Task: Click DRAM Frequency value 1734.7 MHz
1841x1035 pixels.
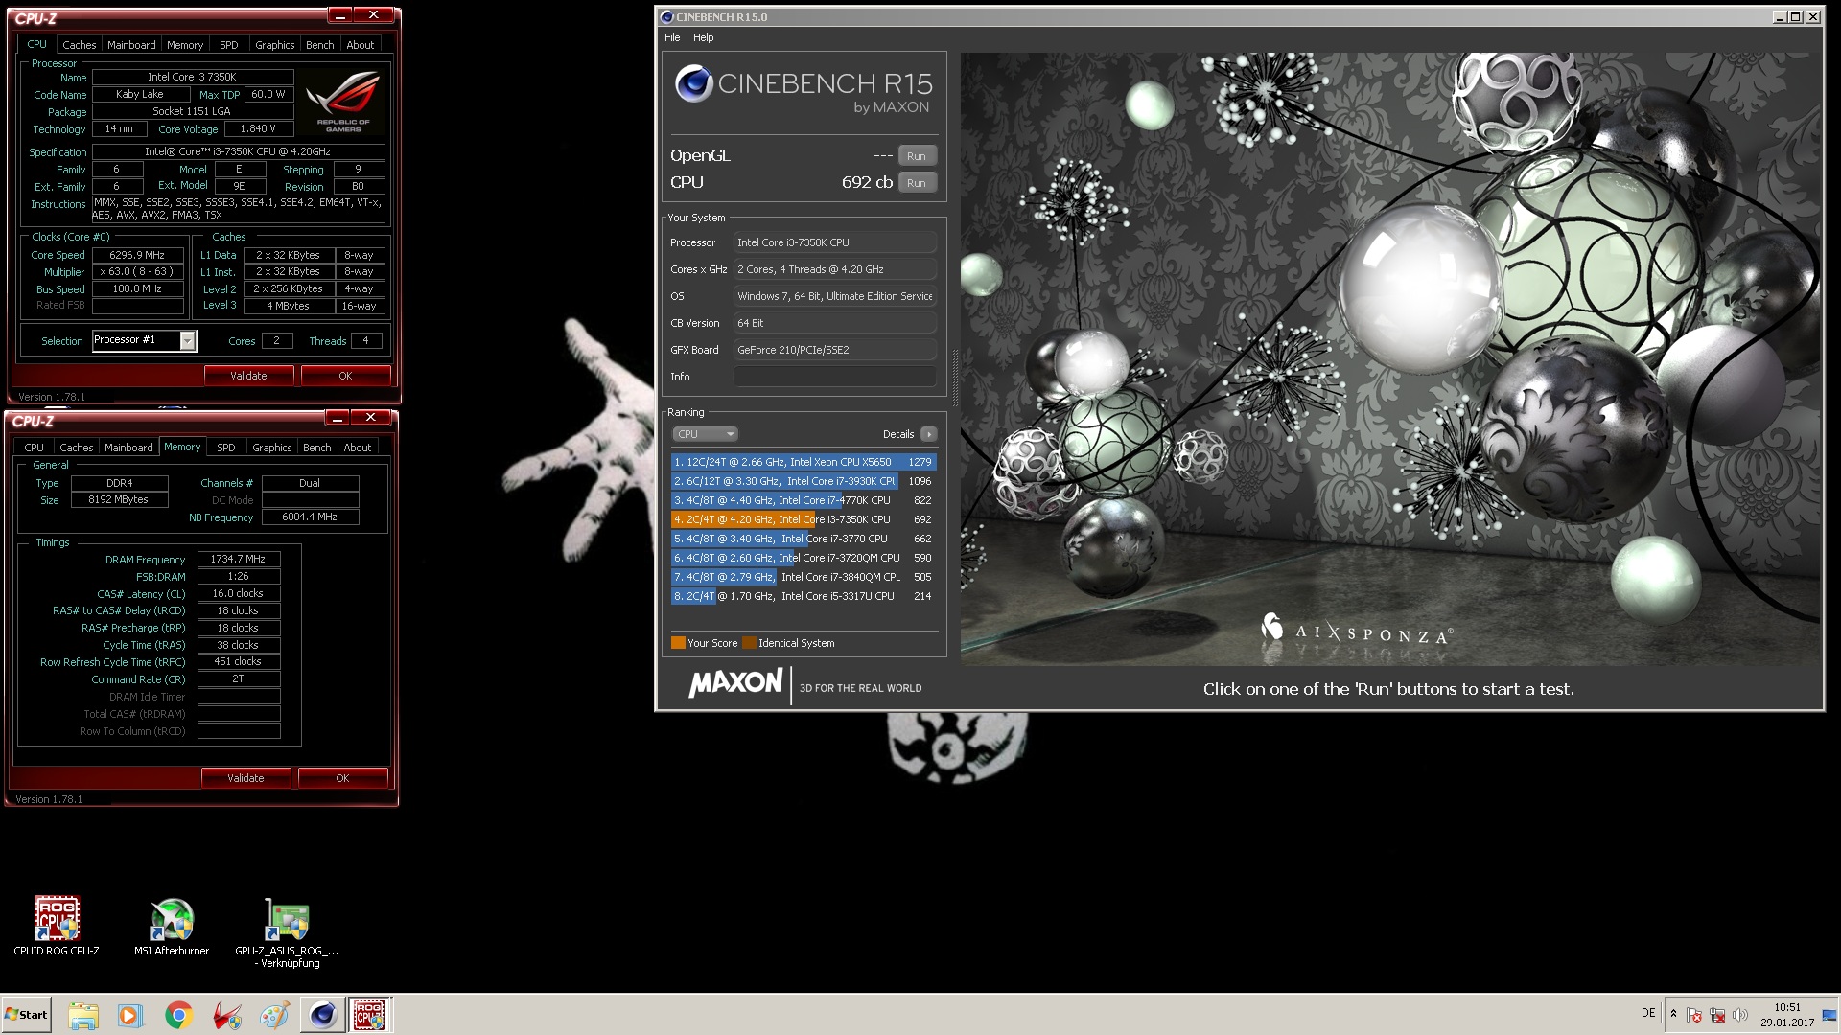Action: [x=238, y=559]
